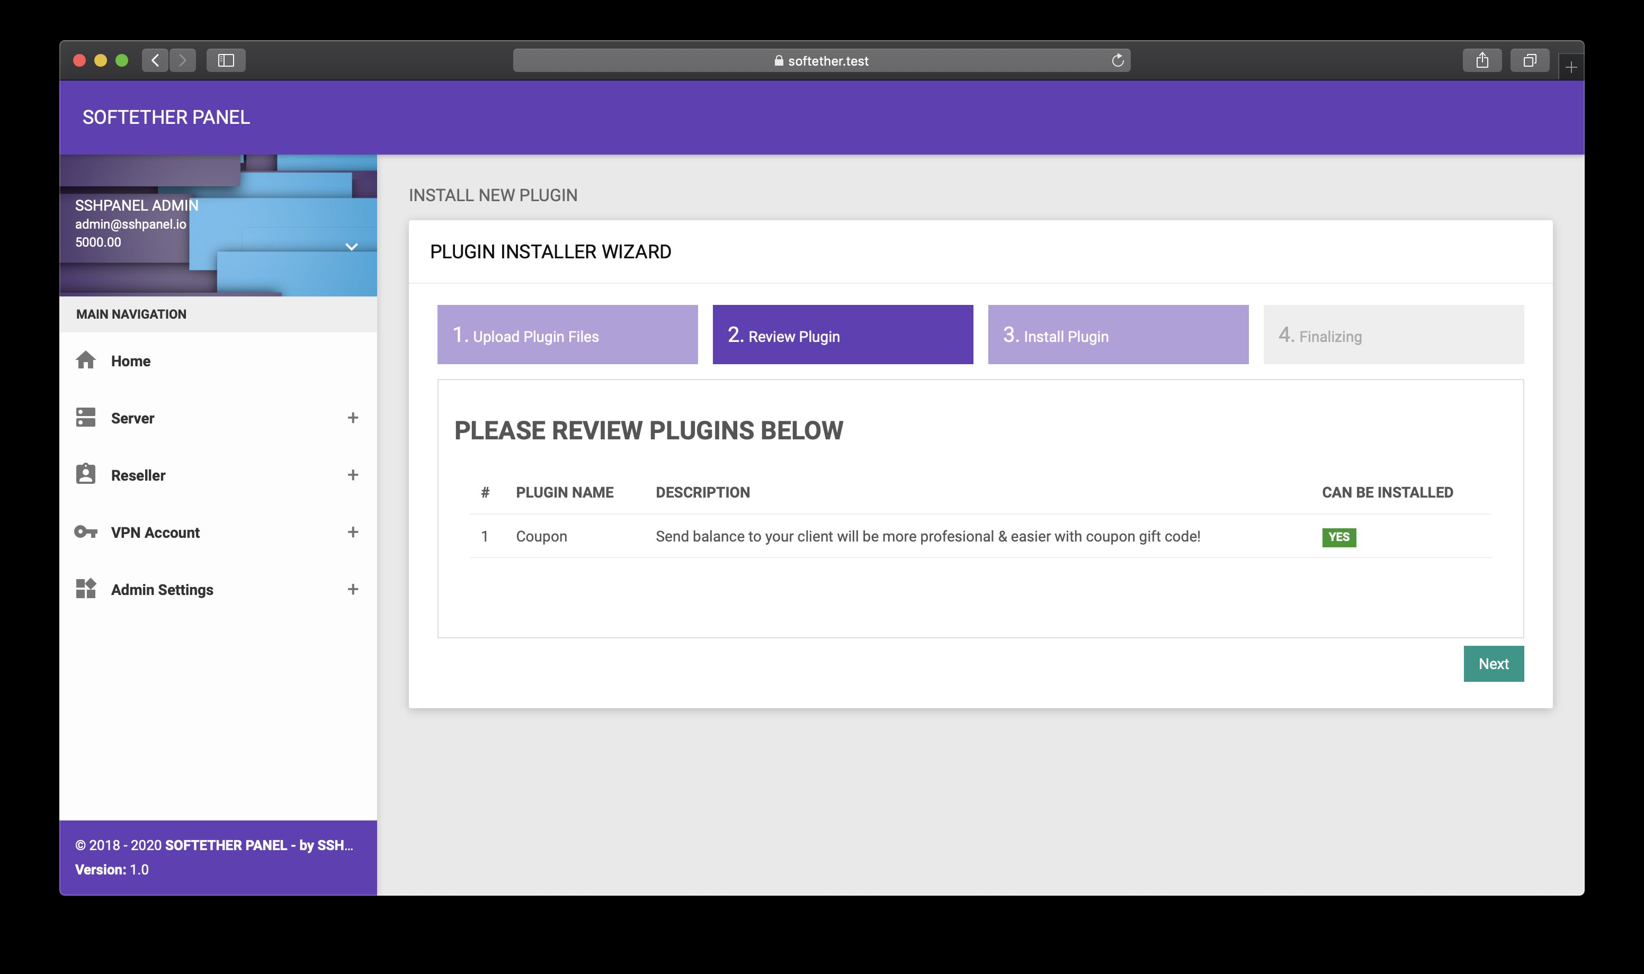
Task: Click the coupon plugin description text
Action: 928,536
